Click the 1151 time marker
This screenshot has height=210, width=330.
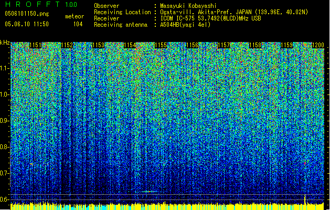(35, 45)
